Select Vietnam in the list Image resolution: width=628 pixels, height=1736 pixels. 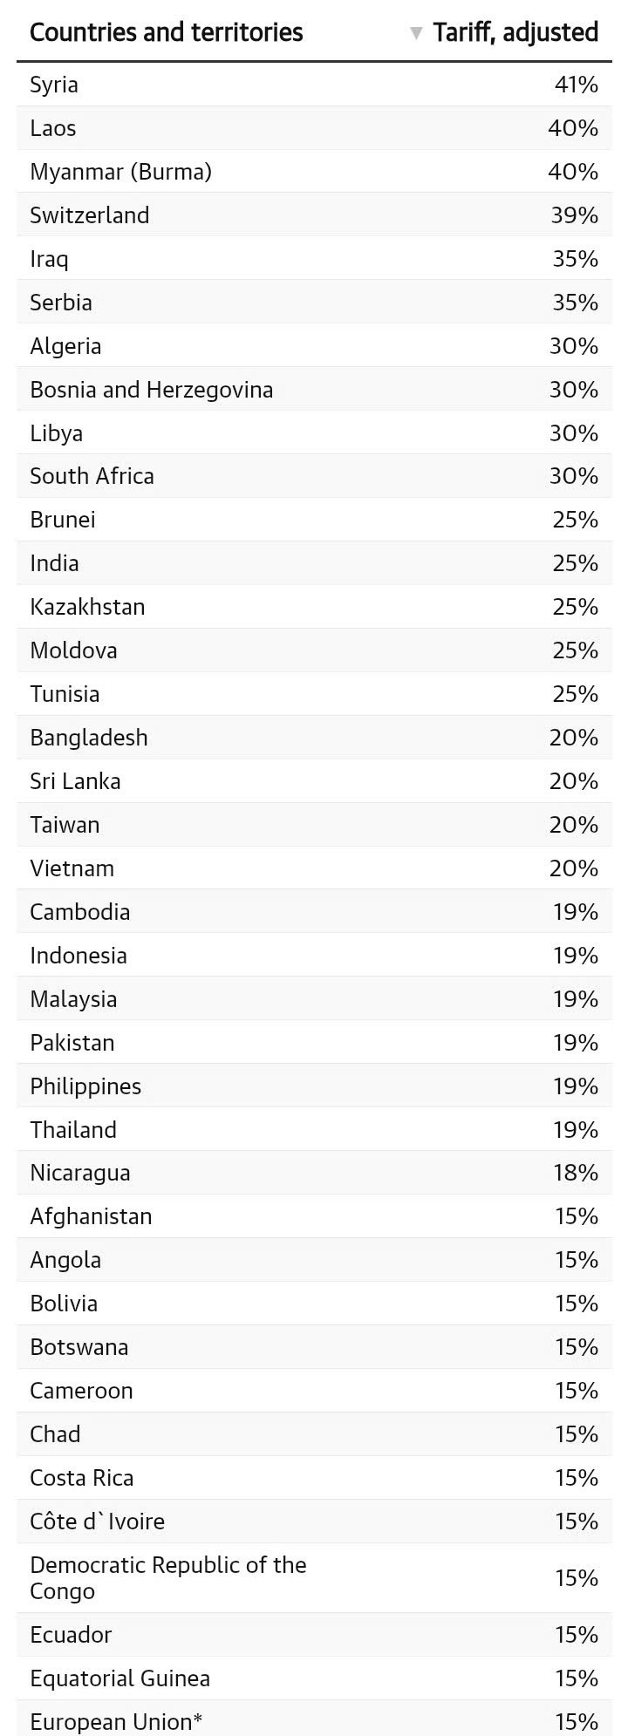coord(72,868)
